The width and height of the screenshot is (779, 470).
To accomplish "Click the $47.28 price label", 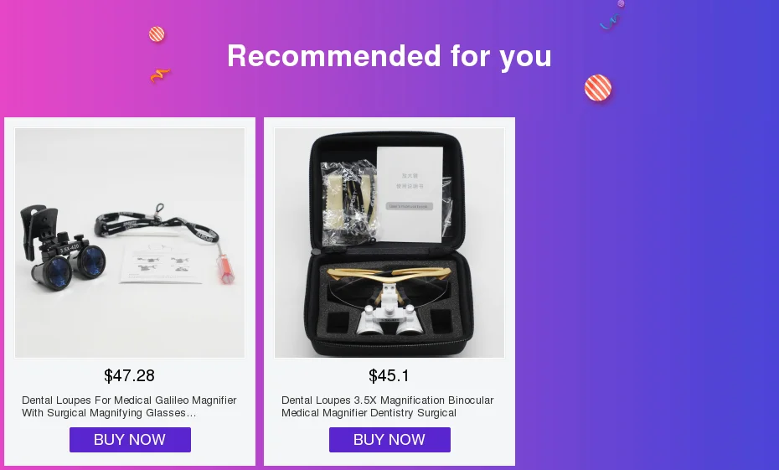I will [129, 375].
